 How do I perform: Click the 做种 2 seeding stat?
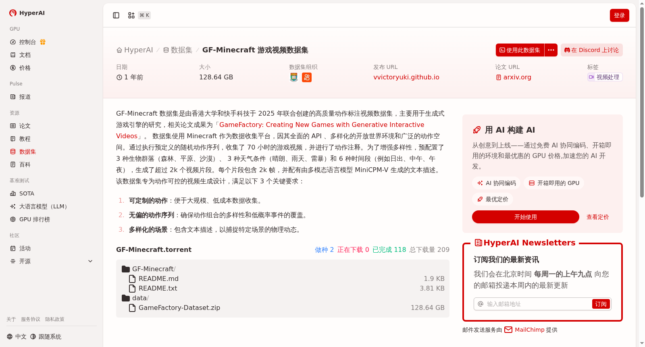point(325,250)
